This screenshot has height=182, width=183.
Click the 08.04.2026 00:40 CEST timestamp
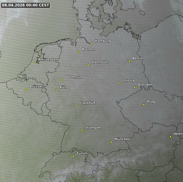25,5
